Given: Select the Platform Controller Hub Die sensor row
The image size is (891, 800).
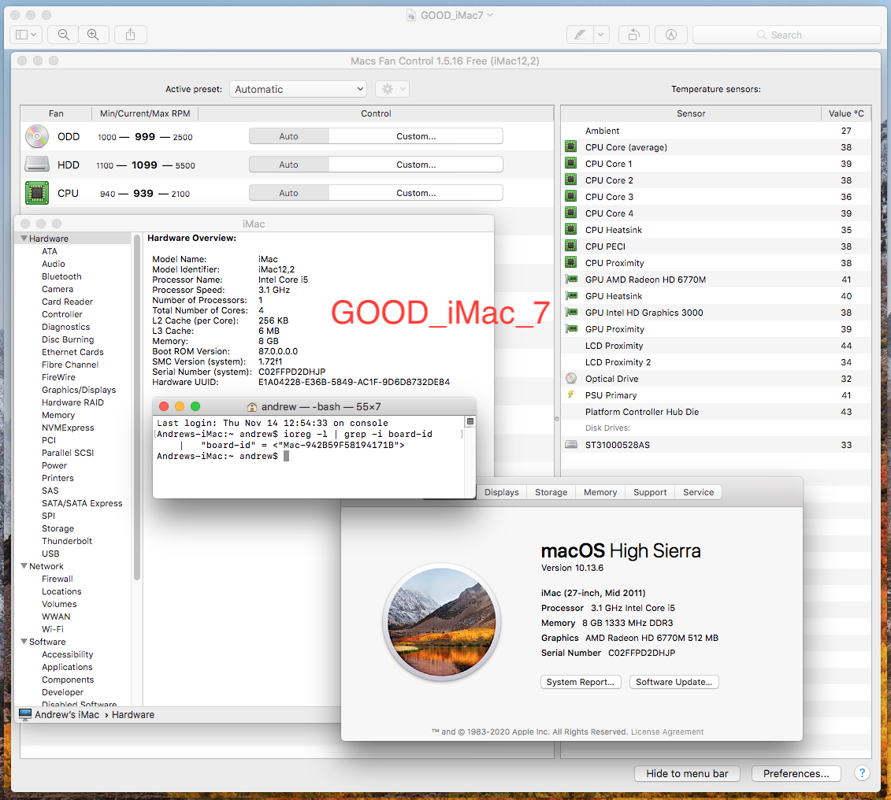Looking at the screenshot, I should [716, 412].
